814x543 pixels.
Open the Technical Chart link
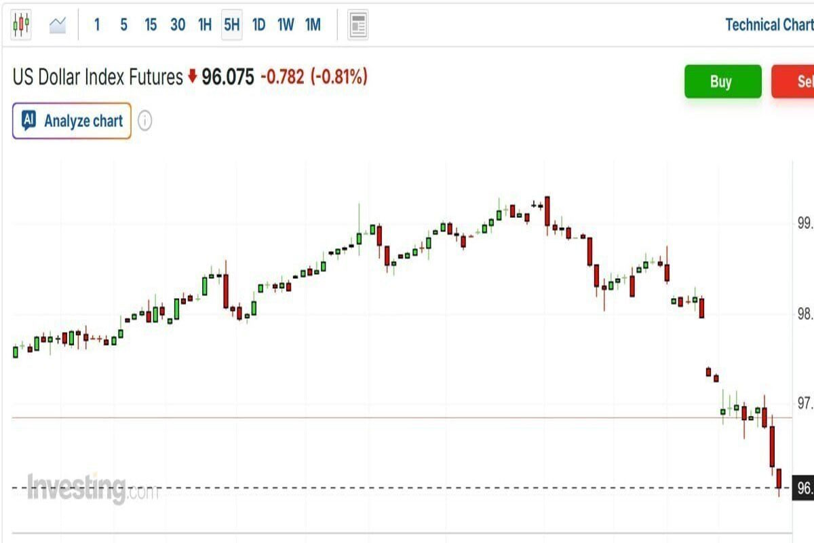tap(769, 25)
